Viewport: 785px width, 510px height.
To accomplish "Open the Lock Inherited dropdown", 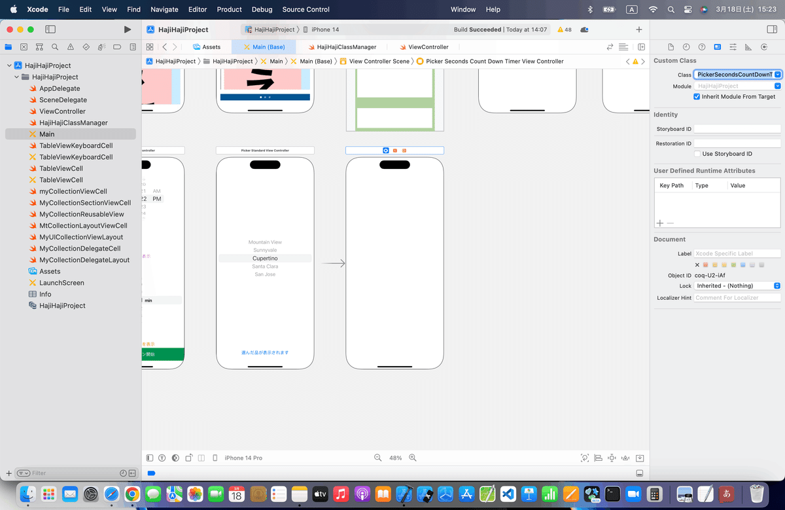I will point(738,285).
